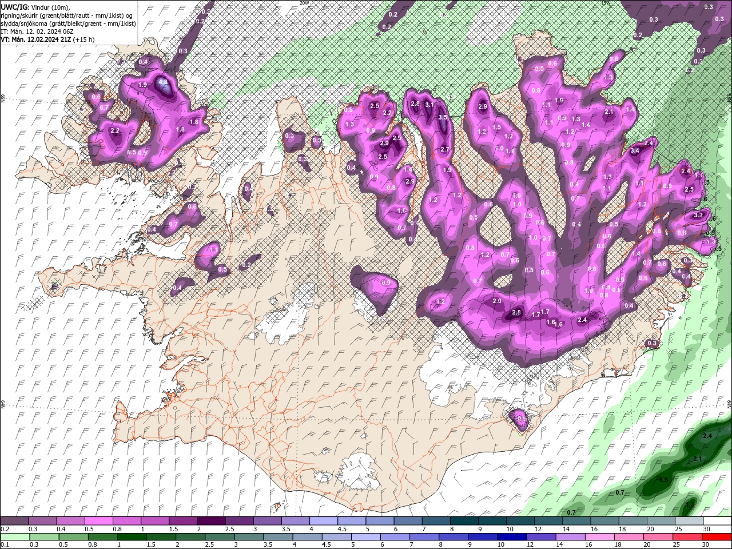Click the '15W' longitude label at the top edge
Image resolution: width=732 pixels, height=549 pixels.
click(606, 3)
